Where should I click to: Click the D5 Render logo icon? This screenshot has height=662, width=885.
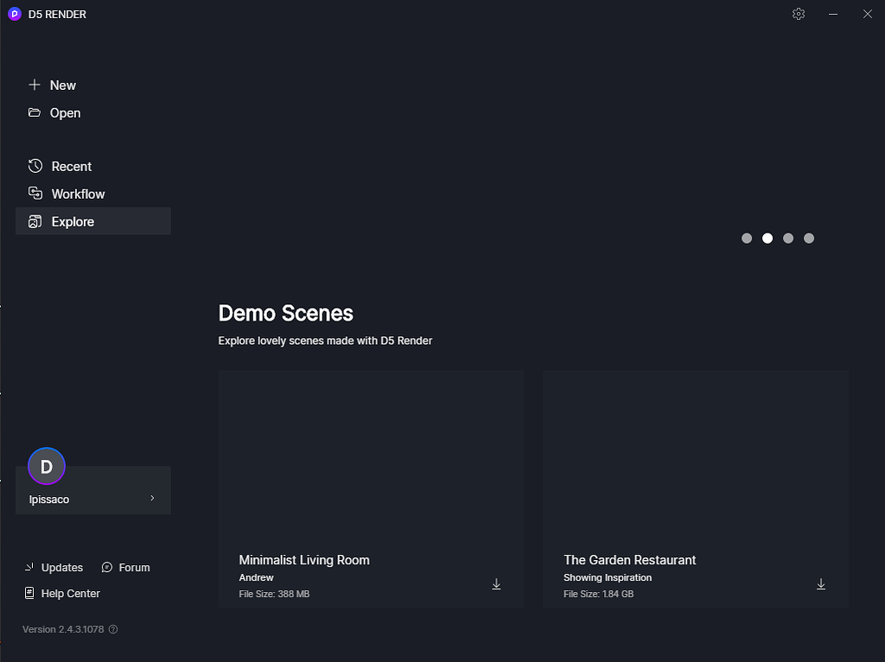tap(15, 14)
